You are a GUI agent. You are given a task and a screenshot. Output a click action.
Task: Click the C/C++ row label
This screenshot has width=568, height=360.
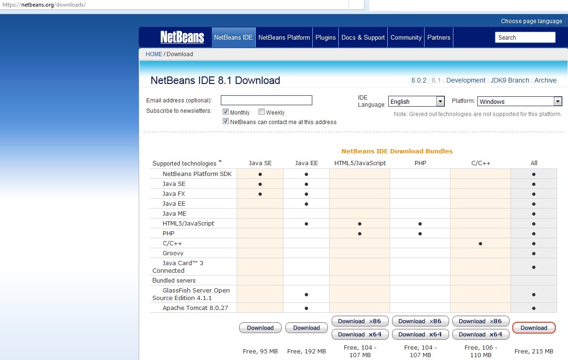172,243
